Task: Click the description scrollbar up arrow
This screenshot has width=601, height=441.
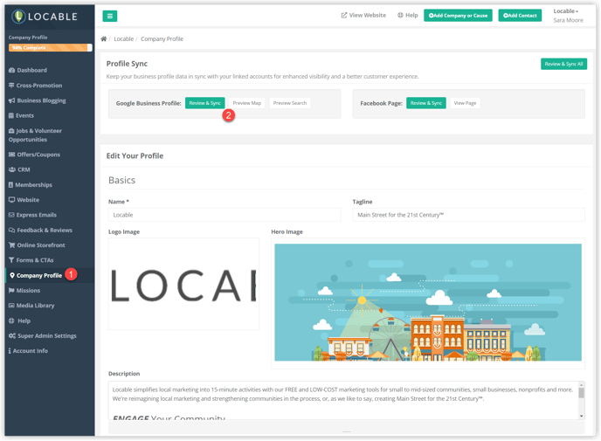Action: point(582,385)
